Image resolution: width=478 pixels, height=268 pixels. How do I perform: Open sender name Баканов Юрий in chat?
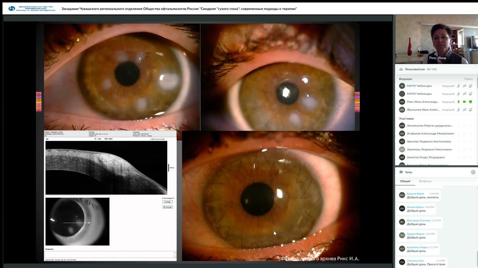(x=415, y=194)
